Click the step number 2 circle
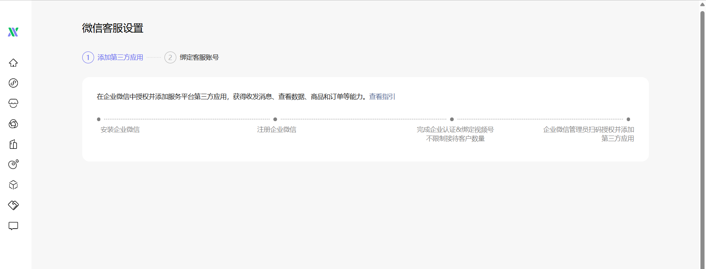 [x=170, y=57]
